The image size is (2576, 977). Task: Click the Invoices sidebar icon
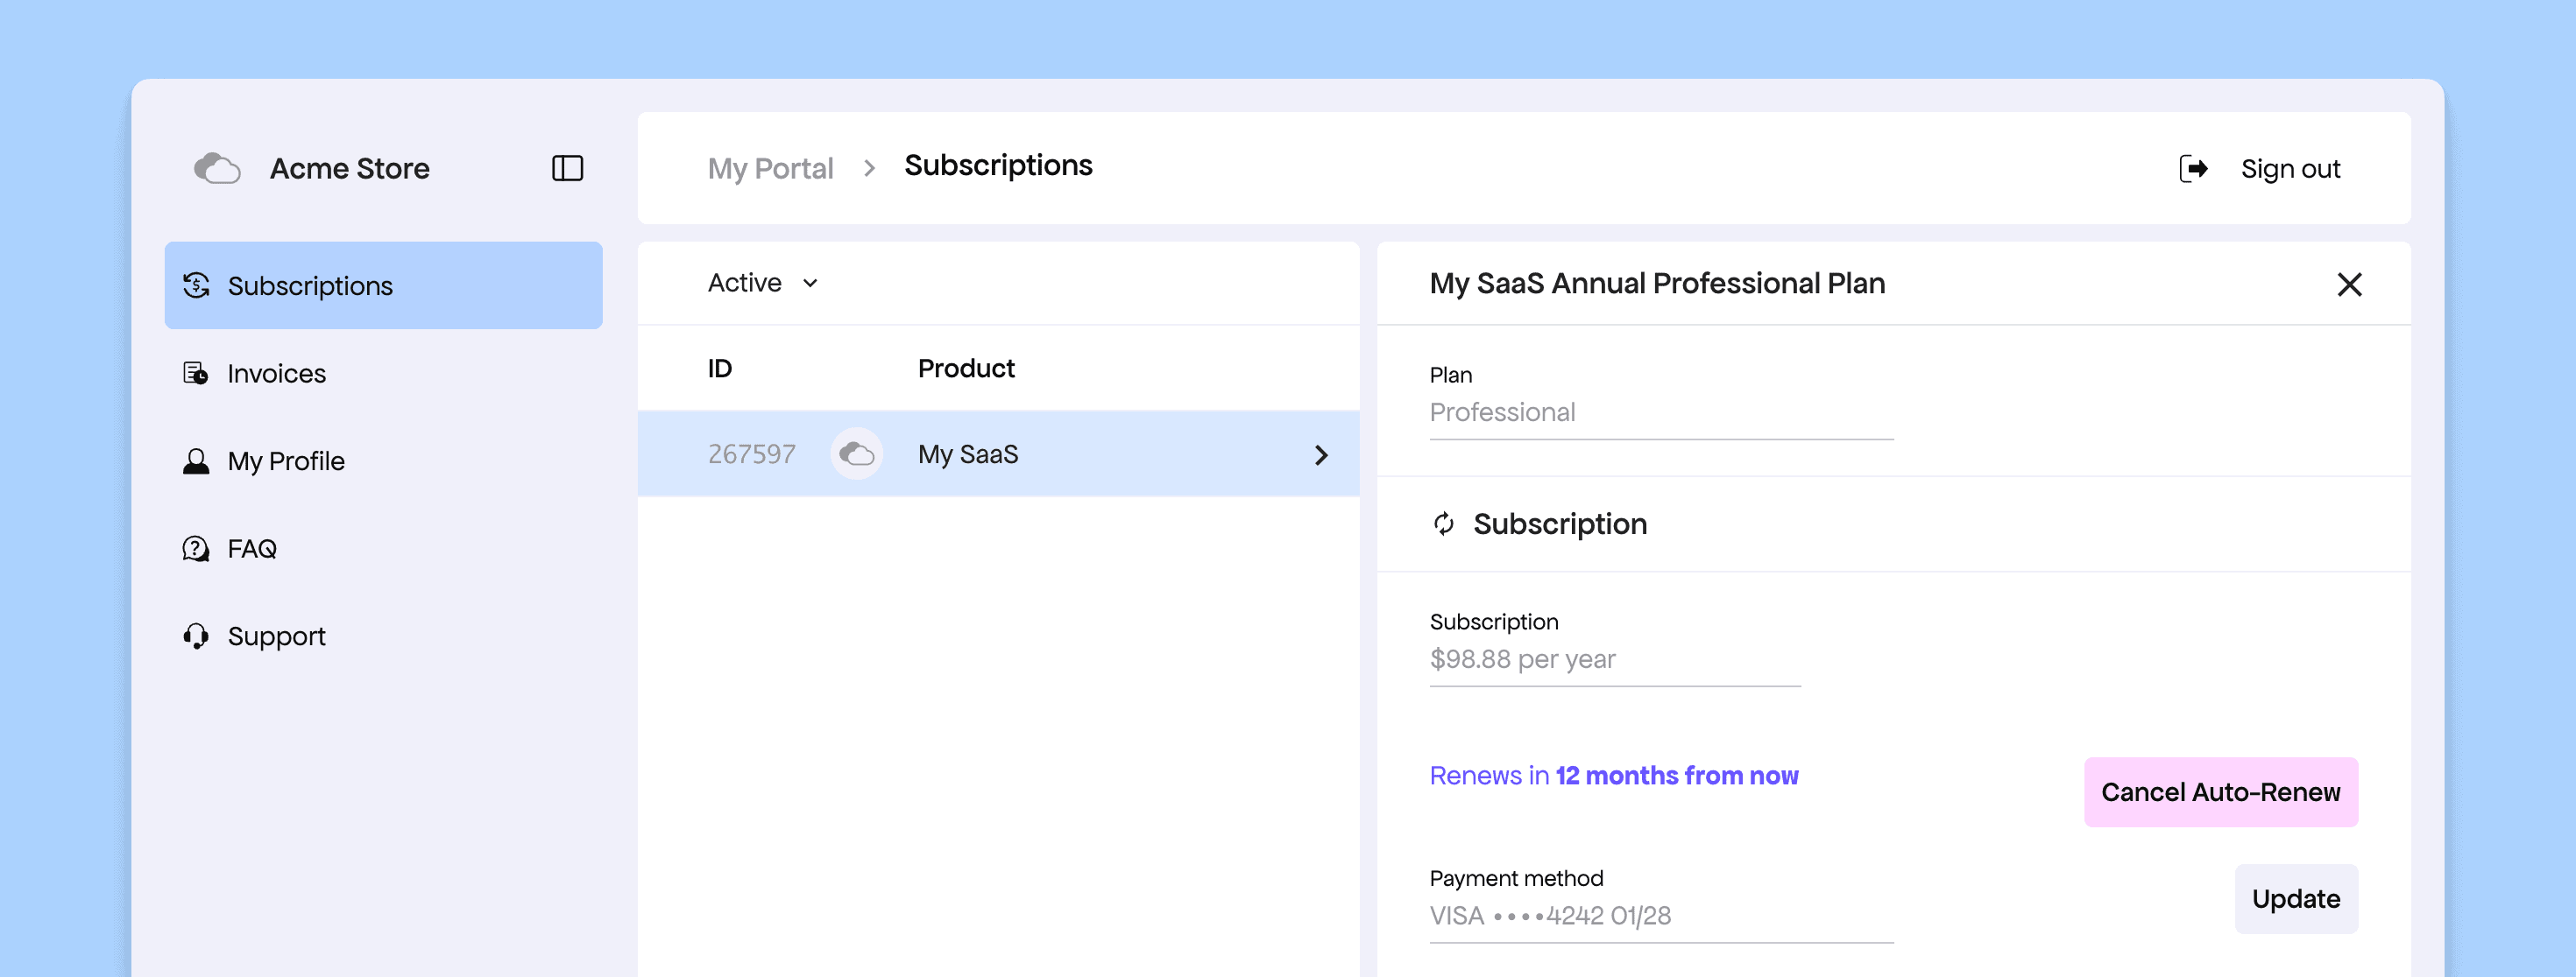point(196,374)
